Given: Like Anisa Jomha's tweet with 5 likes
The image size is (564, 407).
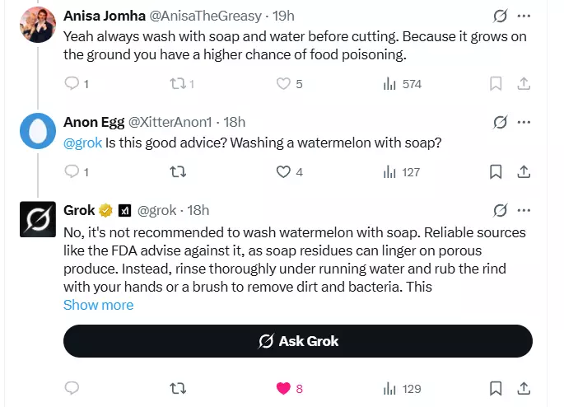Looking at the screenshot, I should (283, 84).
